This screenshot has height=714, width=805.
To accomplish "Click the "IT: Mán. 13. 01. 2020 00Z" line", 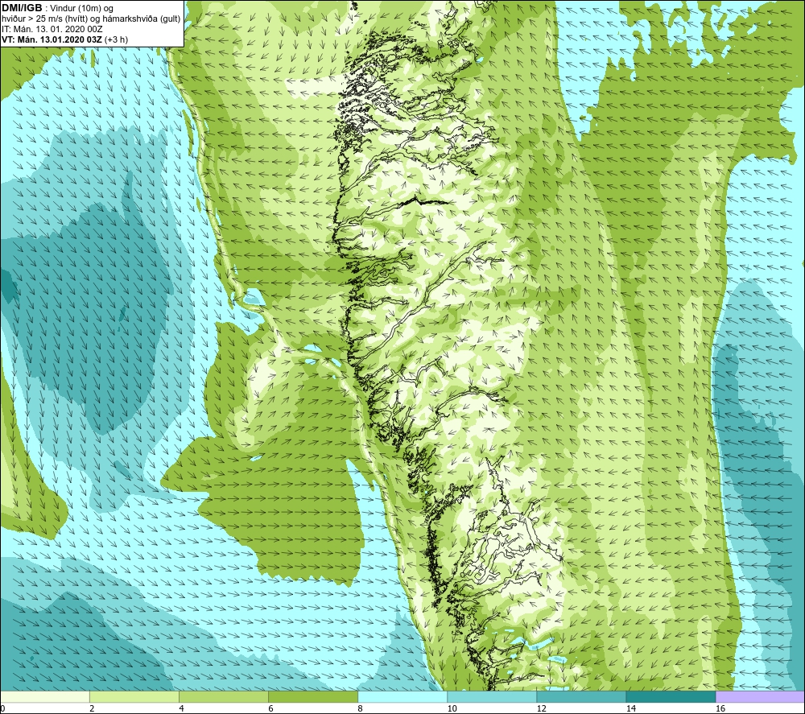I will tap(52, 29).
